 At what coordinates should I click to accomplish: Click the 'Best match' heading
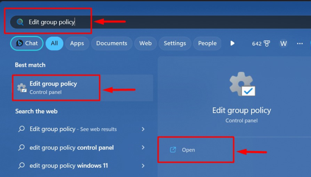pyautogui.click(x=30, y=65)
